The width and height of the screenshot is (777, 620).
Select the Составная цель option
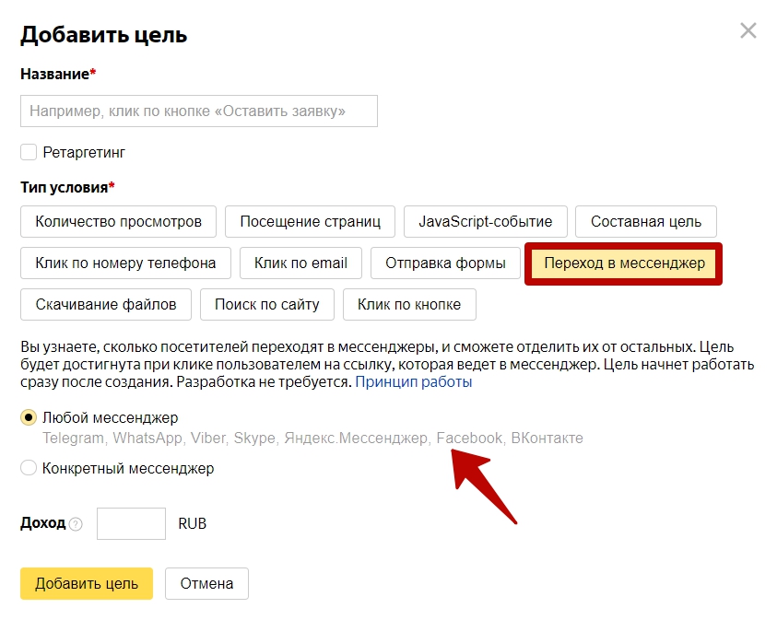[x=646, y=221]
